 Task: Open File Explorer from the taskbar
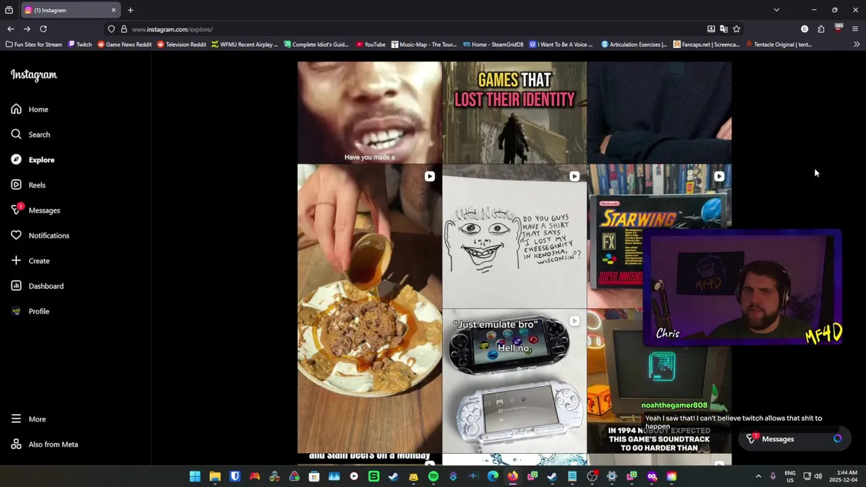[214, 476]
